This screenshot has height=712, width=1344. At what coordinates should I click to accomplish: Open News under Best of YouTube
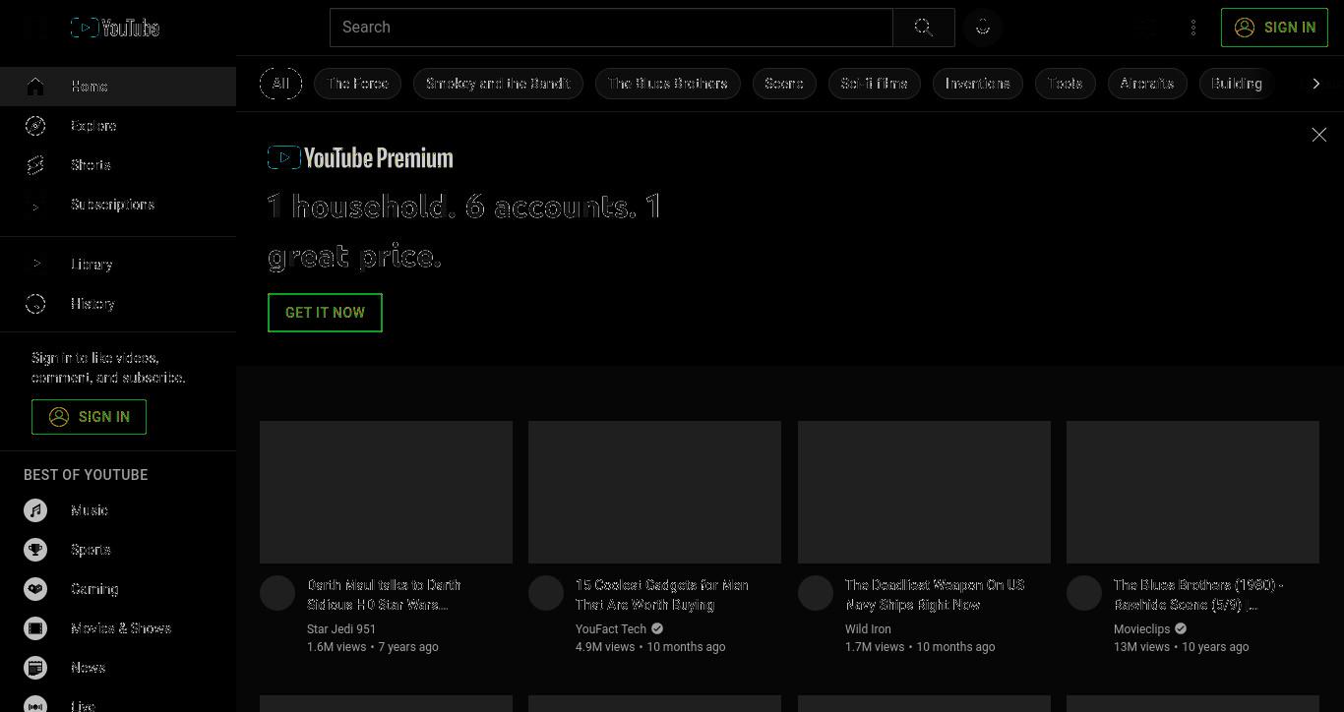click(x=118, y=668)
